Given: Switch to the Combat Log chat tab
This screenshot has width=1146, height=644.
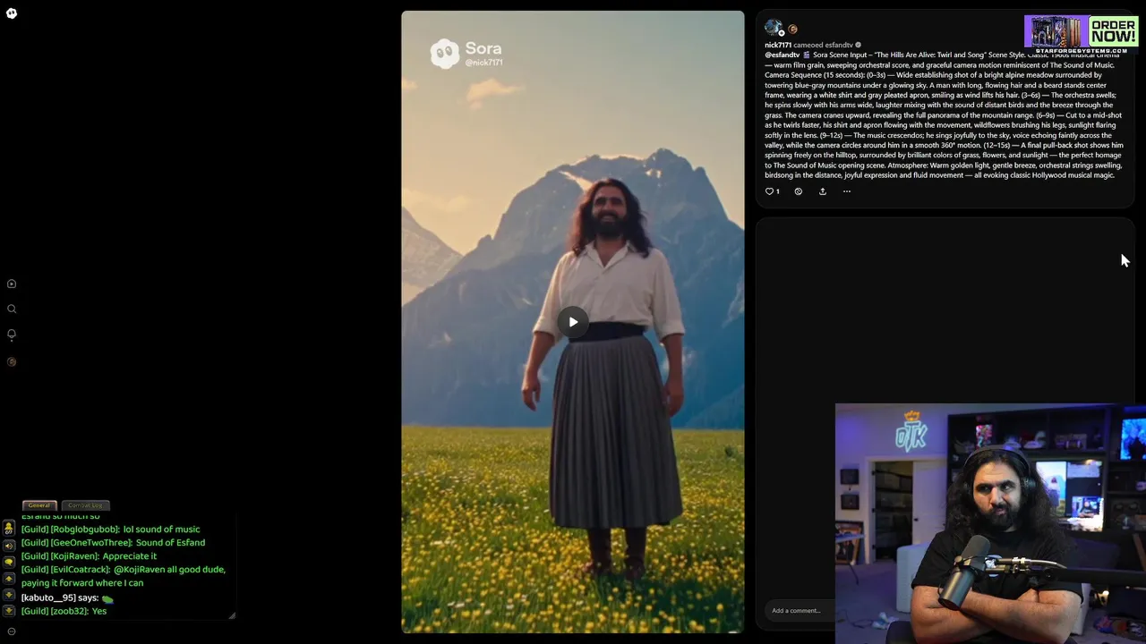Looking at the screenshot, I should pyautogui.click(x=86, y=505).
